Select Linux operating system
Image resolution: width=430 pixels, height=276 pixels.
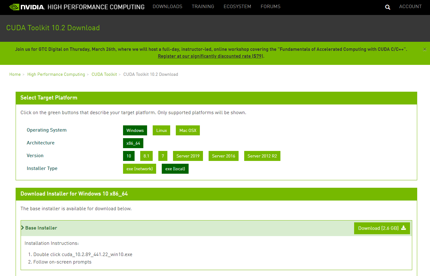pos(161,130)
